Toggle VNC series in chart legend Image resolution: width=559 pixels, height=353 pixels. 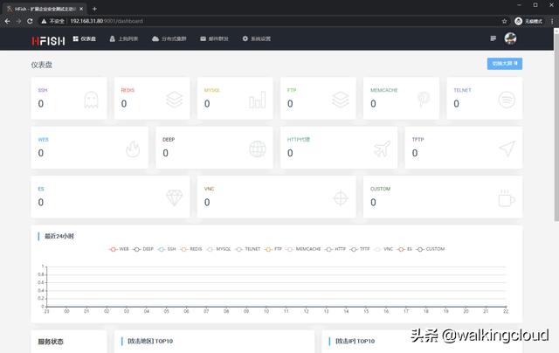tap(383, 249)
